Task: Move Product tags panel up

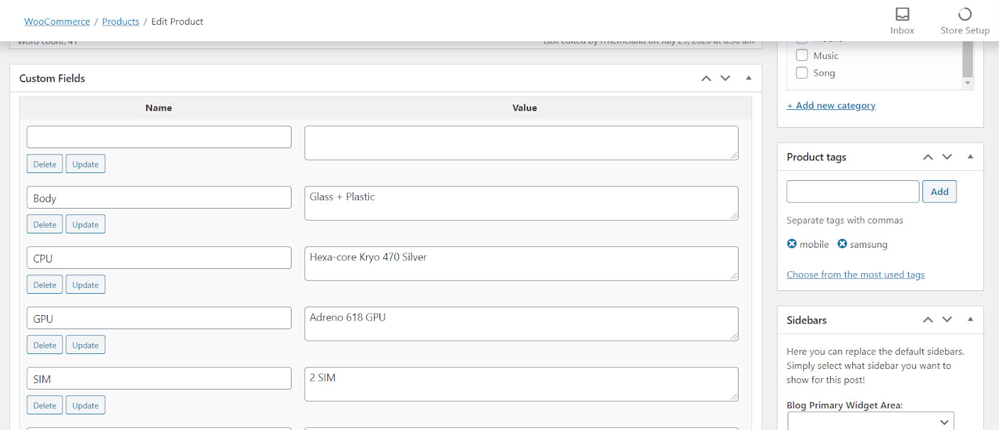Action: (928, 157)
